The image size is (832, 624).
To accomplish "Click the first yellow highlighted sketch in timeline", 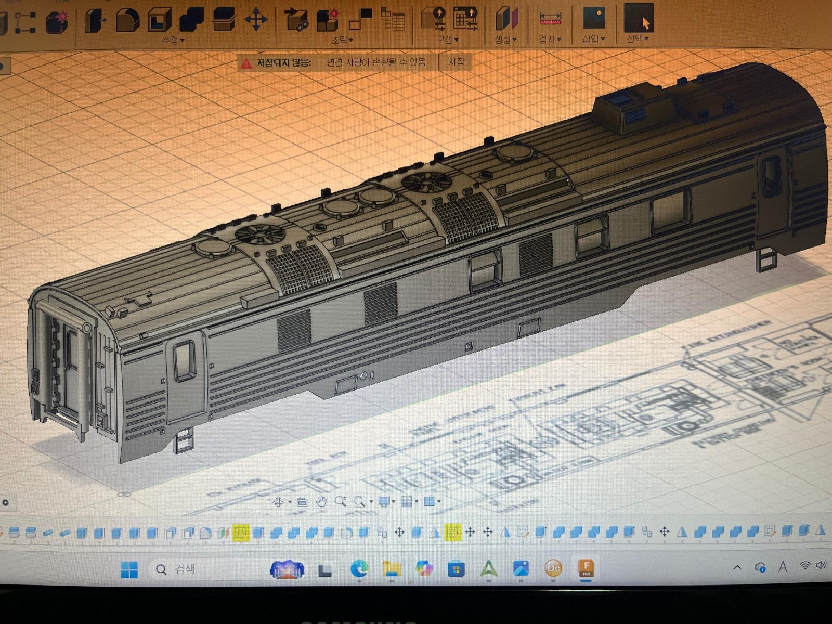I will pos(240,532).
